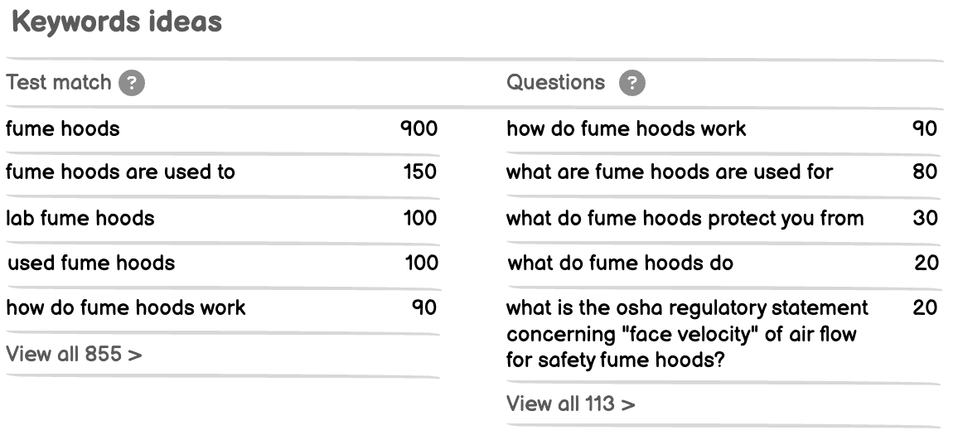The width and height of the screenshot is (958, 440).
Task: Click the 150 volume value
Action: coord(420,172)
